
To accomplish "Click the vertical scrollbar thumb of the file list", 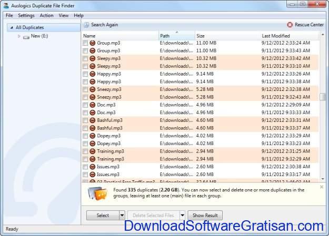I will pos(323,97).
